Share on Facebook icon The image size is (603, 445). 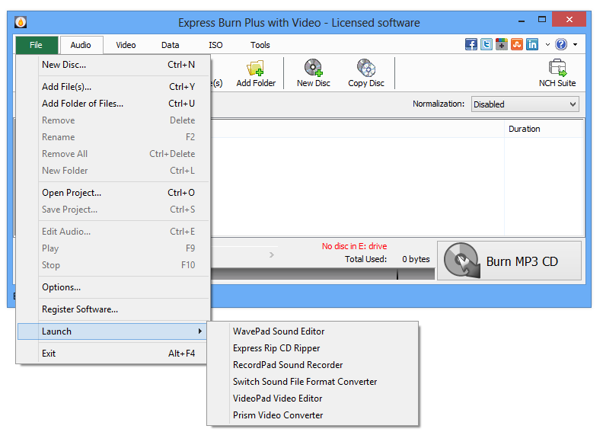[471, 44]
